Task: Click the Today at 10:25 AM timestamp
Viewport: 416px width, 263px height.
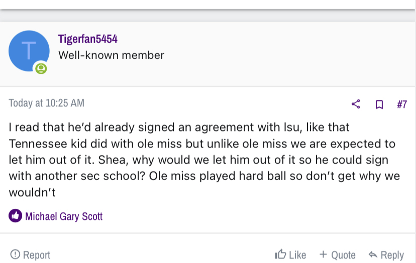Action: [46, 103]
